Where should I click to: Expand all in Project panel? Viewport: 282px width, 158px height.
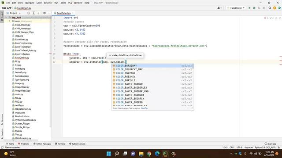point(33,13)
